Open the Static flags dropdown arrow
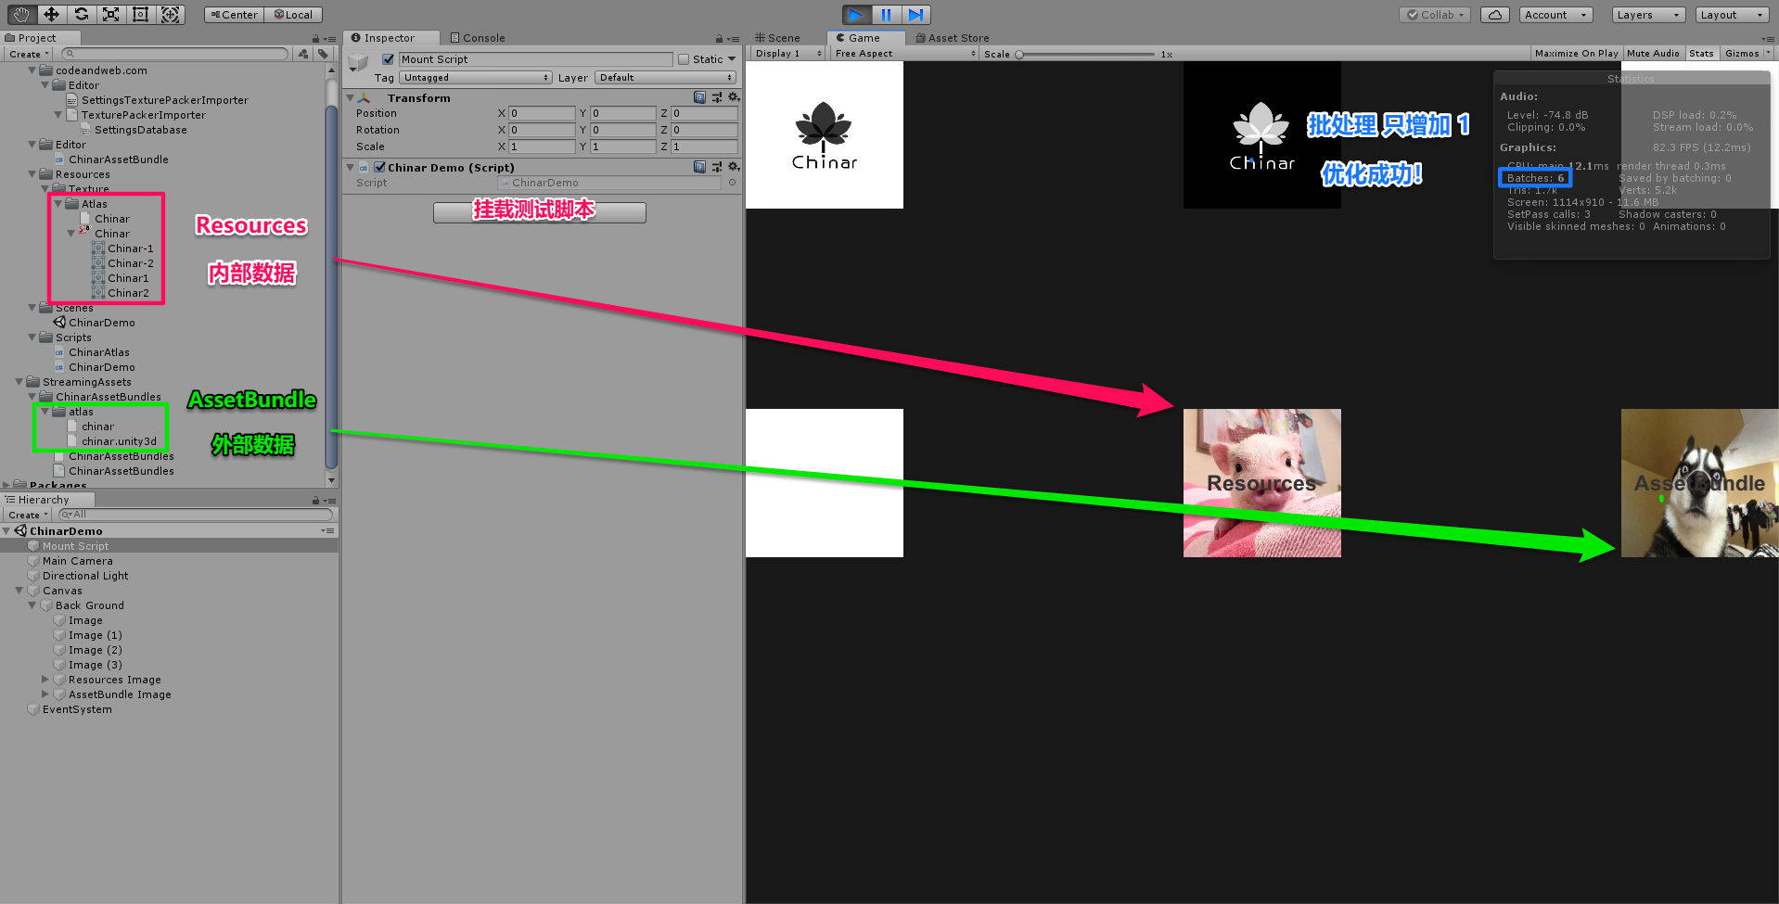The width and height of the screenshot is (1779, 904). 732,59
